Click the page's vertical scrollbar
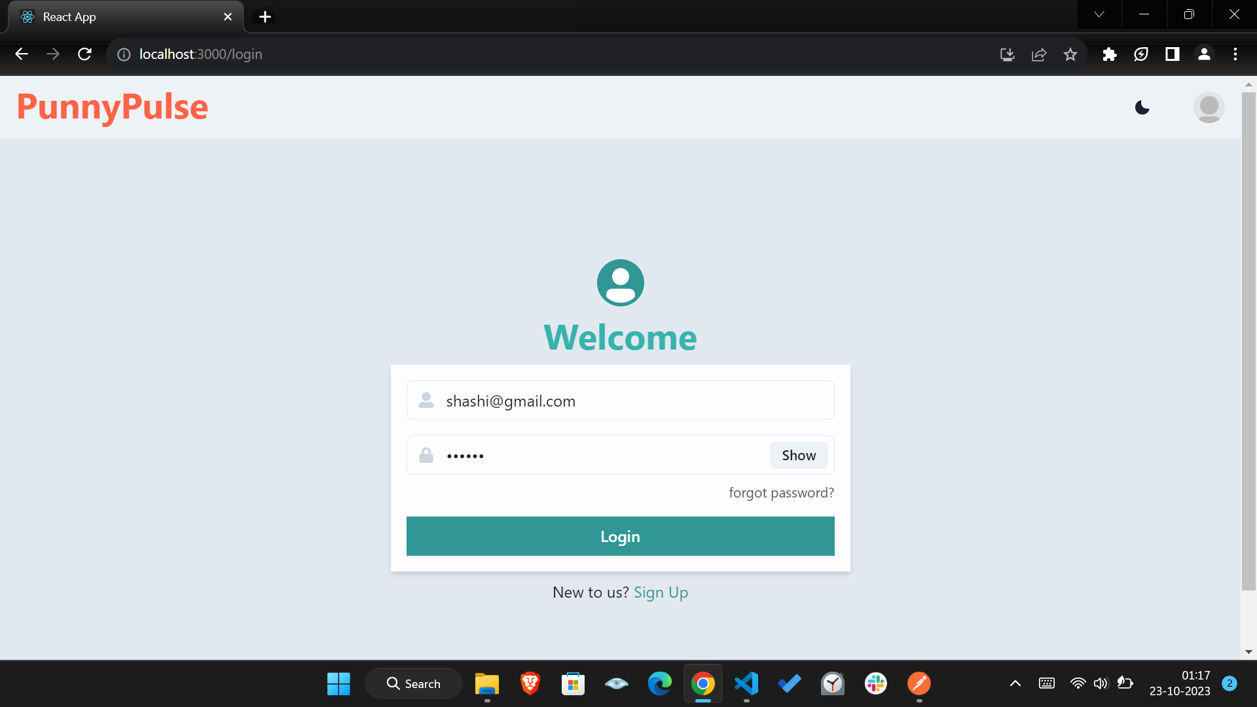The width and height of the screenshot is (1257, 707). point(1248,340)
